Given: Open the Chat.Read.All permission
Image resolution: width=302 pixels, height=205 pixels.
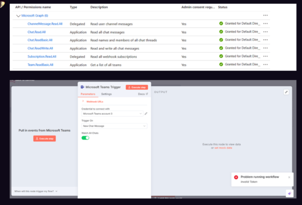Looking at the screenshot, I should coord(36,32).
